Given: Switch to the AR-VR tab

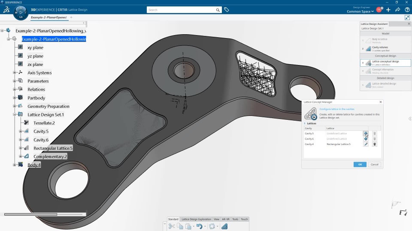Looking at the screenshot, I should [226, 219].
